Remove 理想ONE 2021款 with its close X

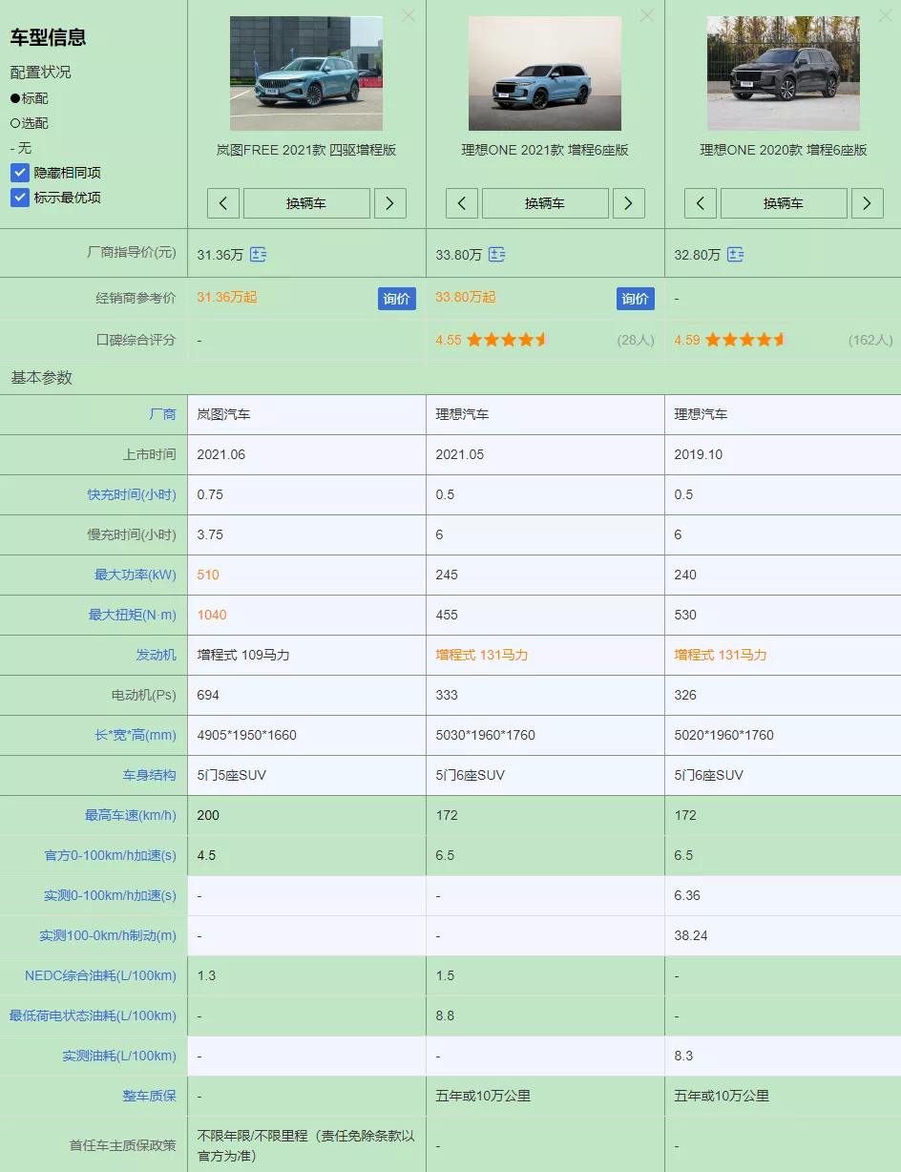(646, 15)
